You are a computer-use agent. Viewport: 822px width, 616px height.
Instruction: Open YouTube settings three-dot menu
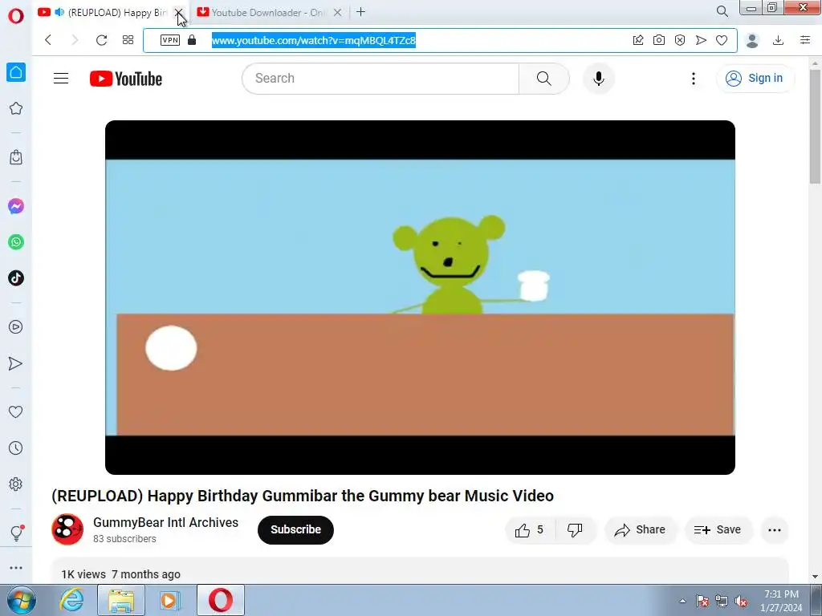[694, 79]
